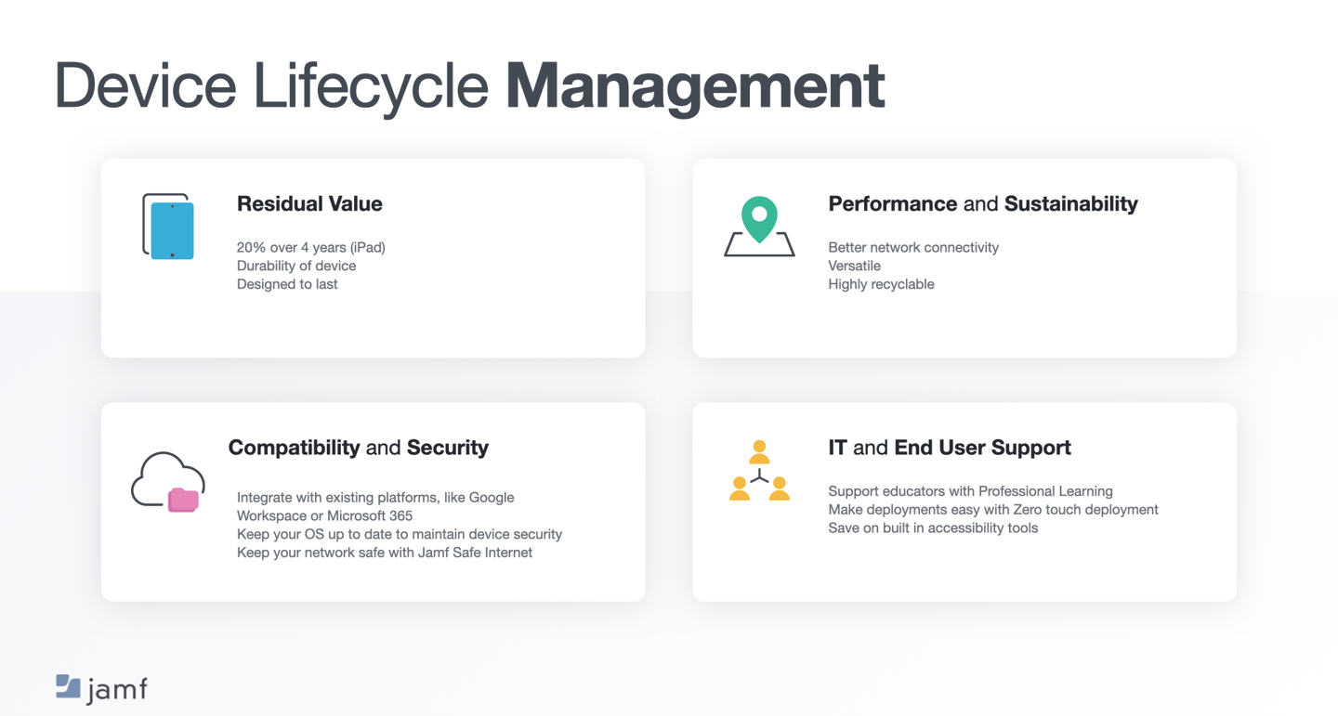Image resolution: width=1338 pixels, height=716 pixels.
Task: Click 'Keep your network safe with Jamf Safe Internet'
Action: point(385,553)
